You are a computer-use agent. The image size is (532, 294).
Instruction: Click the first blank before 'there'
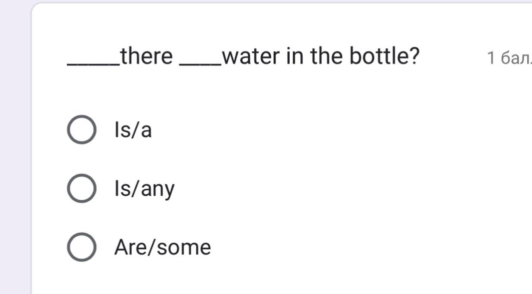[x=94, y=64]
